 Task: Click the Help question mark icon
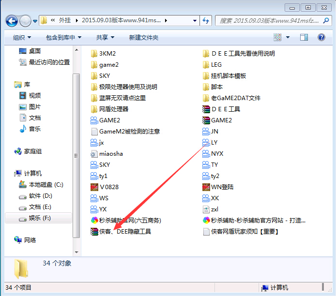point(321,37)
